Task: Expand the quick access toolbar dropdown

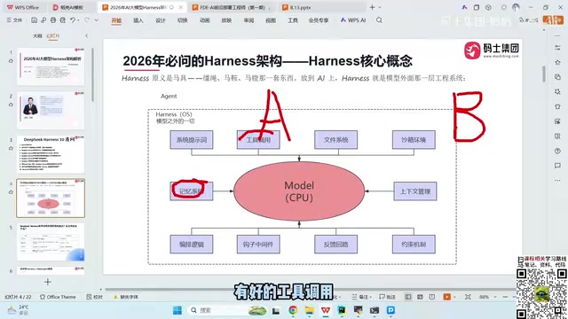Action: (97, 20)
